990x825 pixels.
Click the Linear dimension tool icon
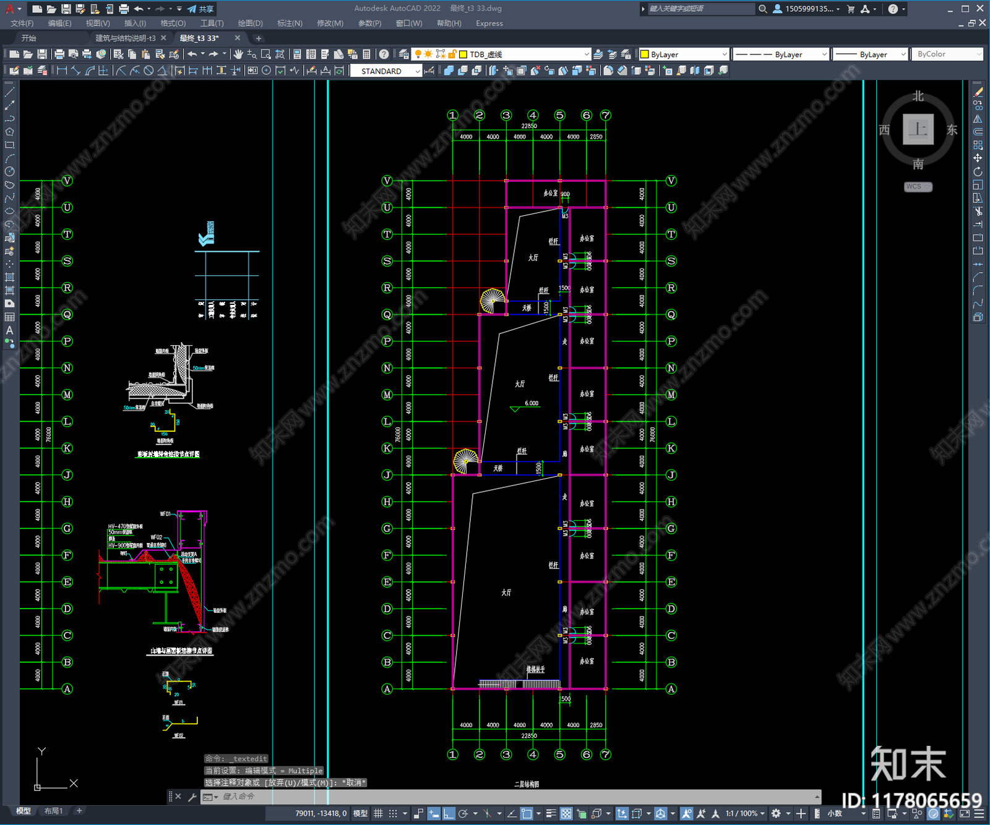tap(62, 71)
